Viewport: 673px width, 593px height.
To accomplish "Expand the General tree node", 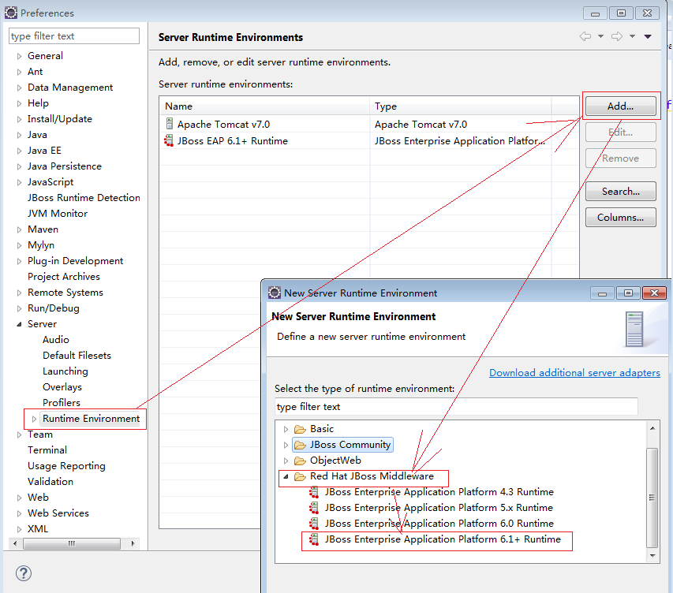I will coord(19,56).
